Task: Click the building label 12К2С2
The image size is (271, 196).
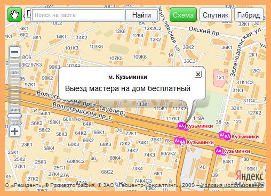Action: pos(153,28)
